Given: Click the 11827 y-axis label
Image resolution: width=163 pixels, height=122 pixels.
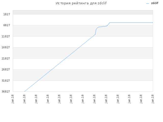Looking at the screenshot, I should point(6,36).
